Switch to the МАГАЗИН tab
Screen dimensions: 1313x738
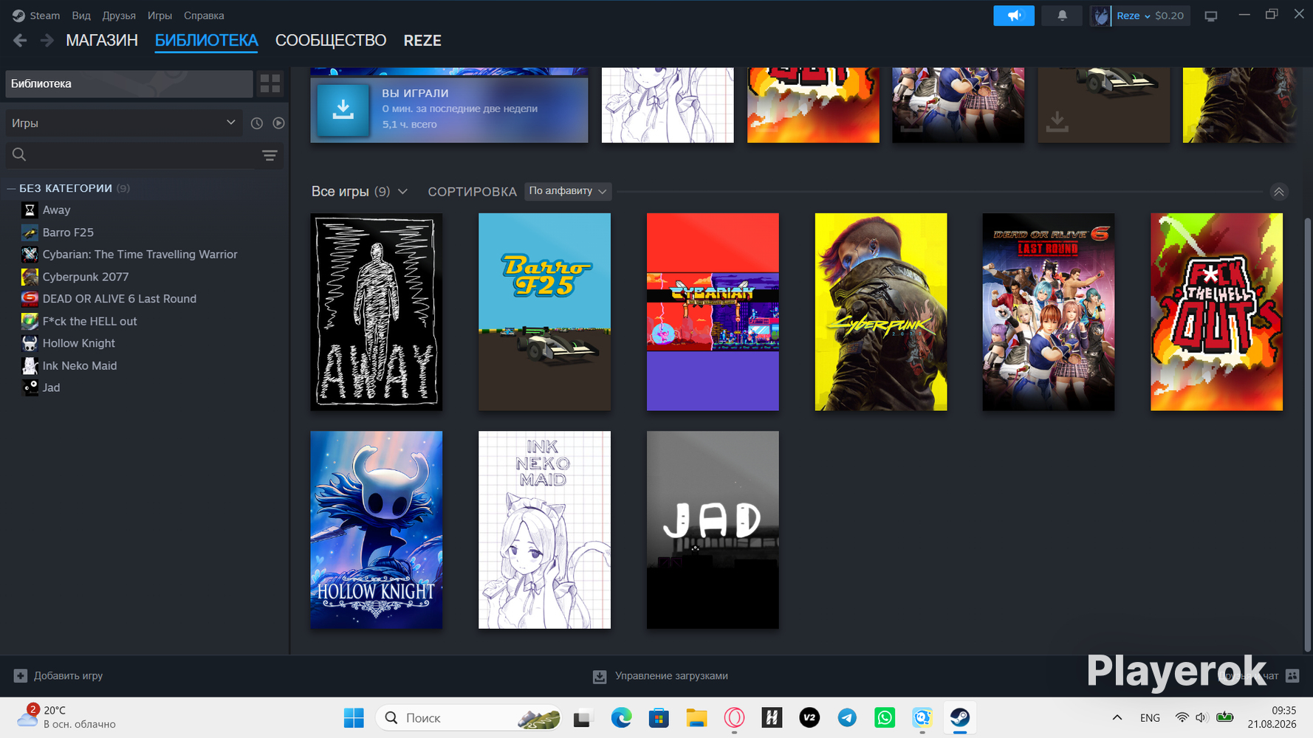pyautogui.click(x=102, y=41)
